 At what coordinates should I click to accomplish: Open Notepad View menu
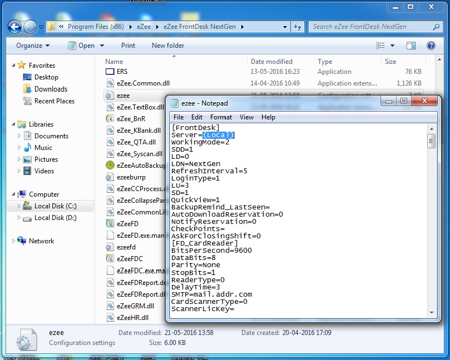(246, 117)
